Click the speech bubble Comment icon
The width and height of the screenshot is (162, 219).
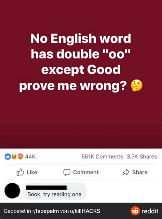[x=67, y=172]
